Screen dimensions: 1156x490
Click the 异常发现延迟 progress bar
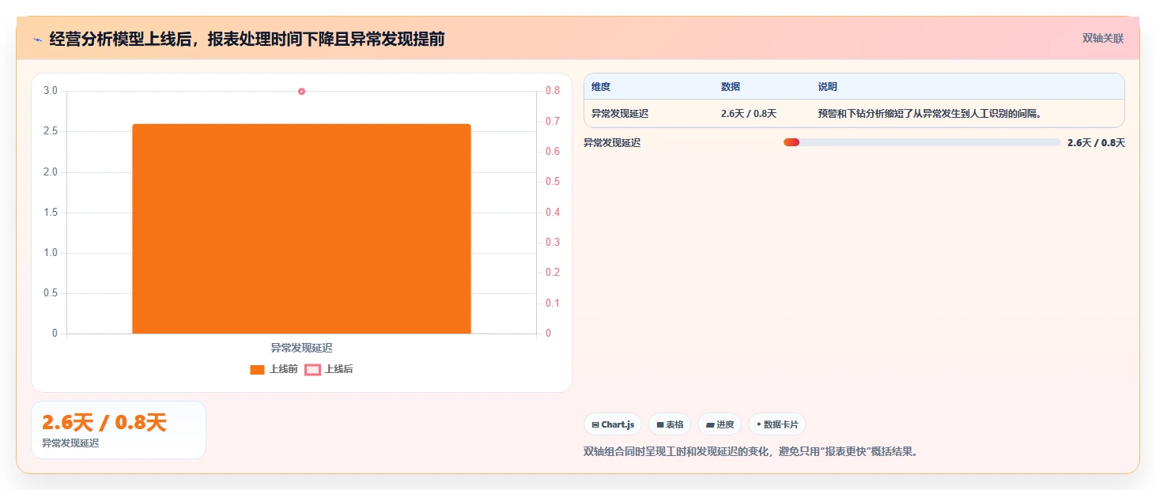coord(922,142)
